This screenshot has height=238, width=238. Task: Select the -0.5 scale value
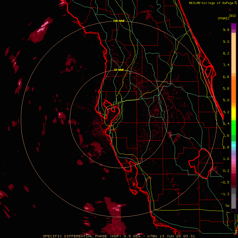click(225, 182)
